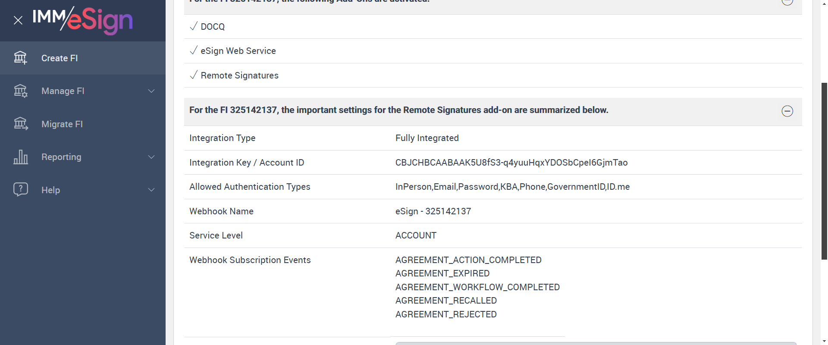Close the sidebar with the X icon

(18, 20)
